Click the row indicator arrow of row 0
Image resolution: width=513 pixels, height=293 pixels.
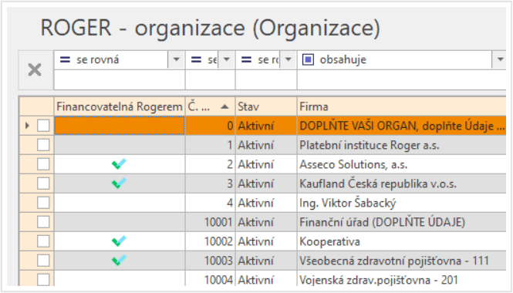pyautogui.click(x=28, y=125)
